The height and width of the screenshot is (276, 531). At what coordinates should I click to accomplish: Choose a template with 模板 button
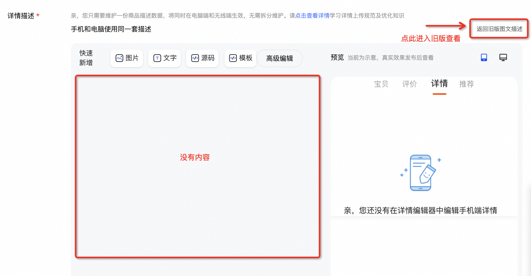[x=240, y=58]
